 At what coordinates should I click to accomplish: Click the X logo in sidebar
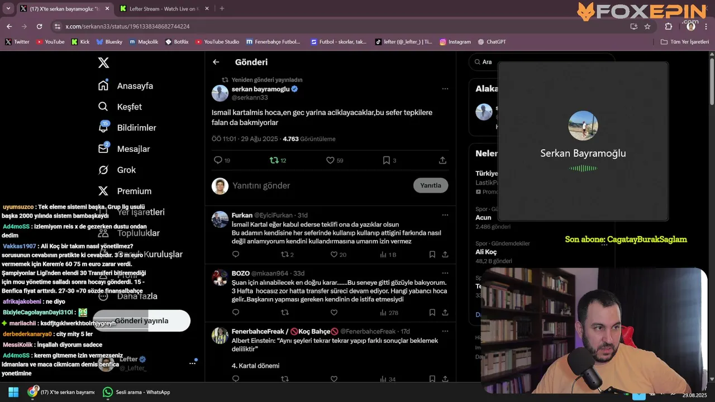tap(103, 63)
